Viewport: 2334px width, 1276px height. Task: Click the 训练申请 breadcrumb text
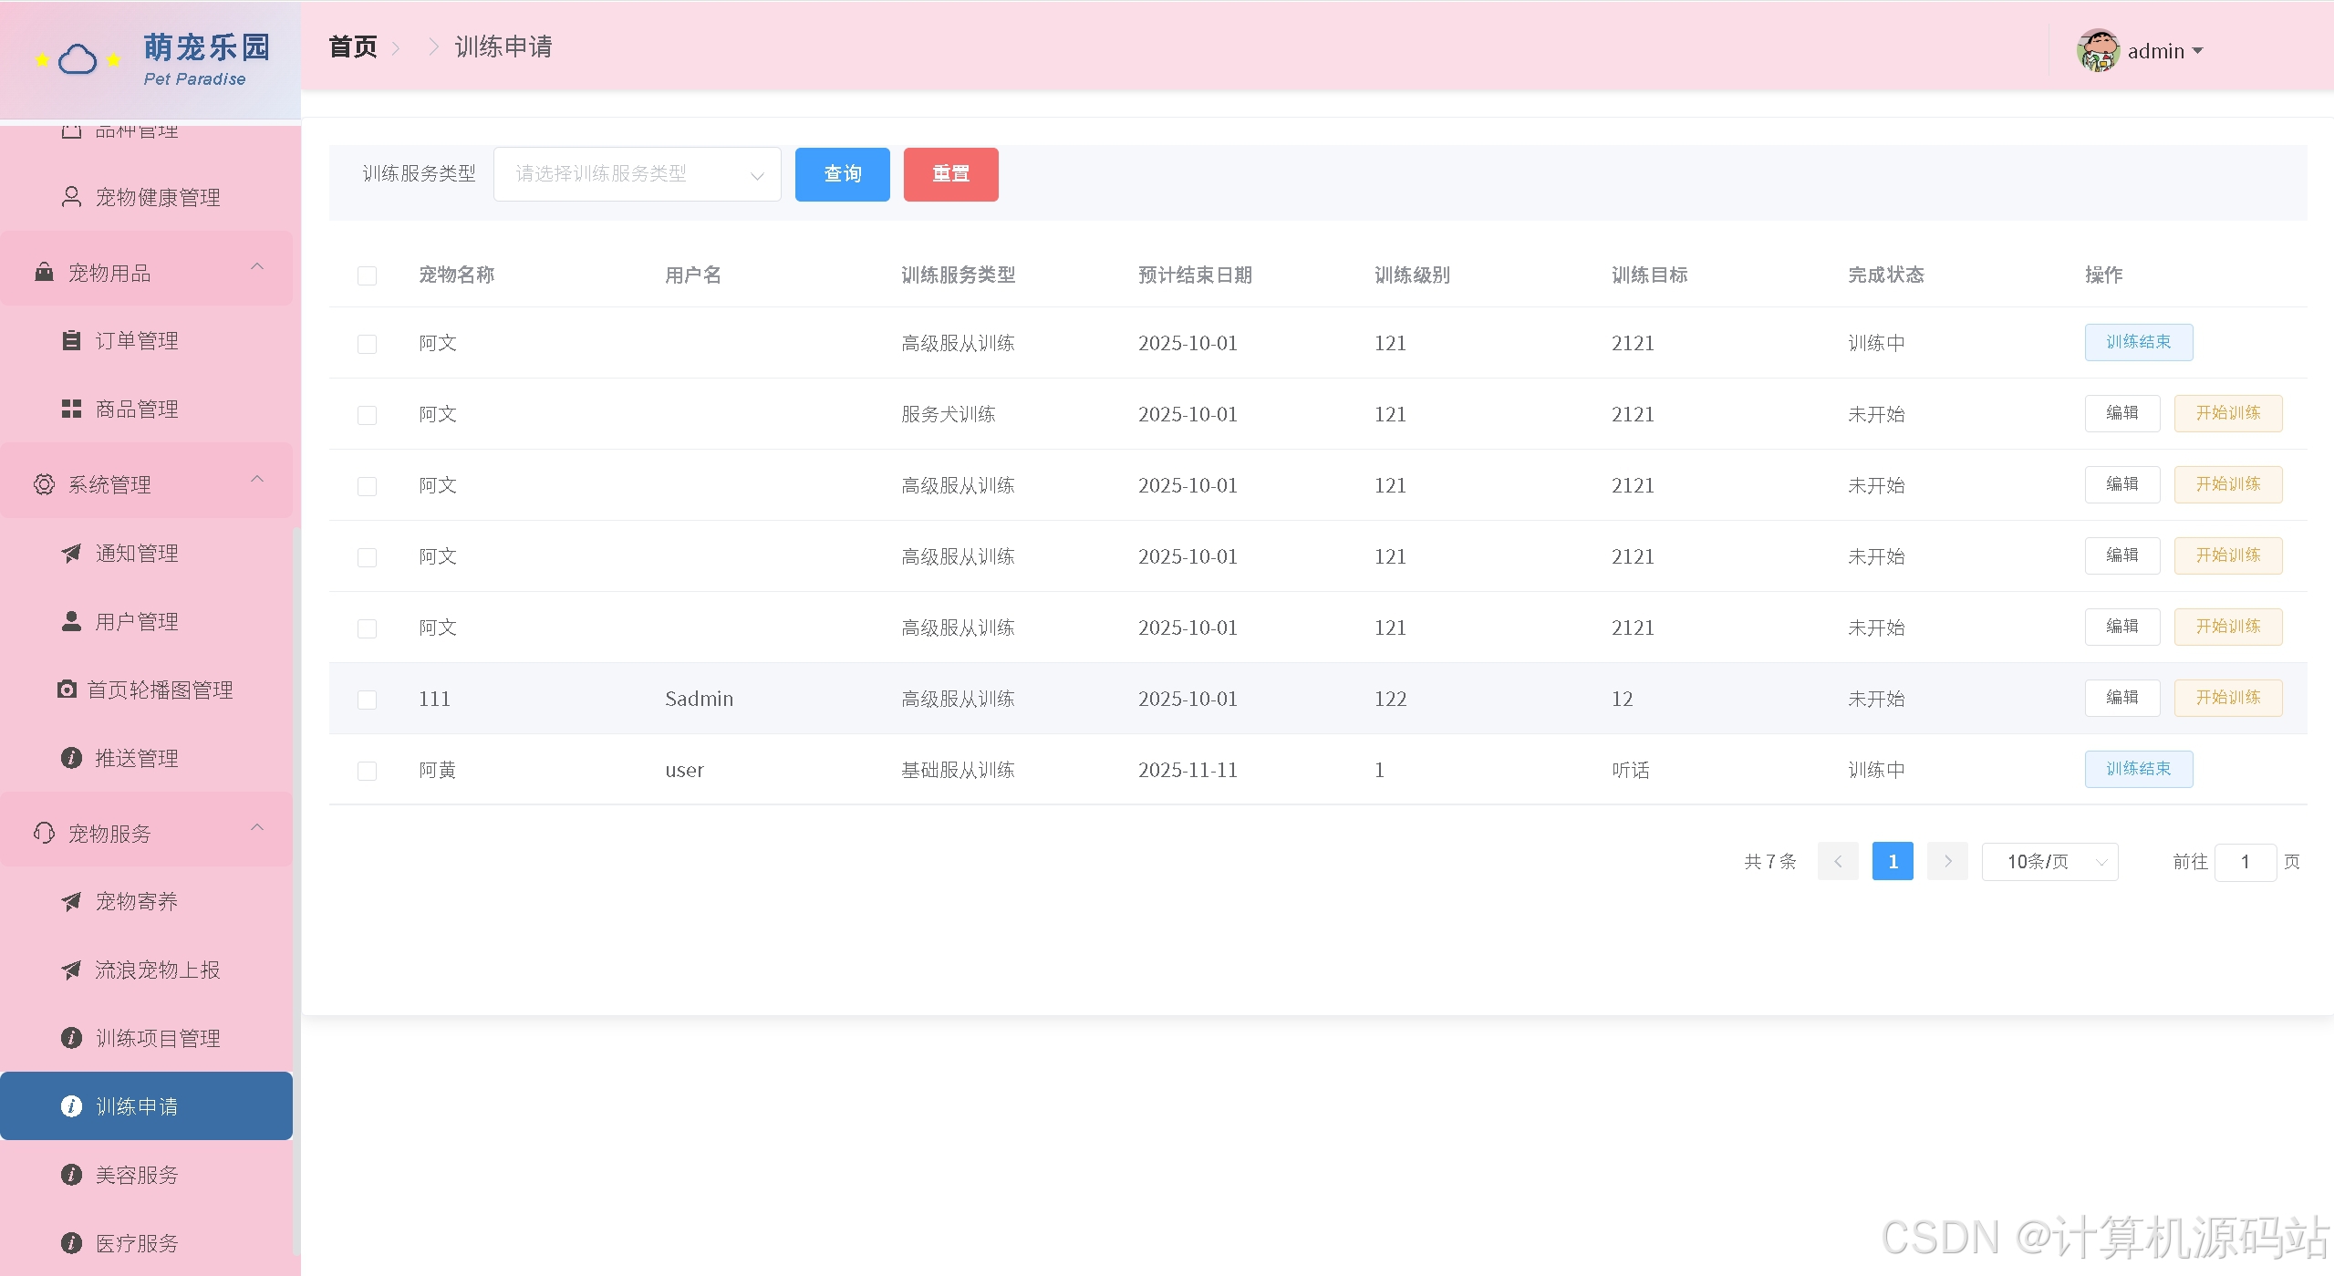[x=503, y=47]
